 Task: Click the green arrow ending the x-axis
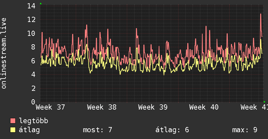264,102
